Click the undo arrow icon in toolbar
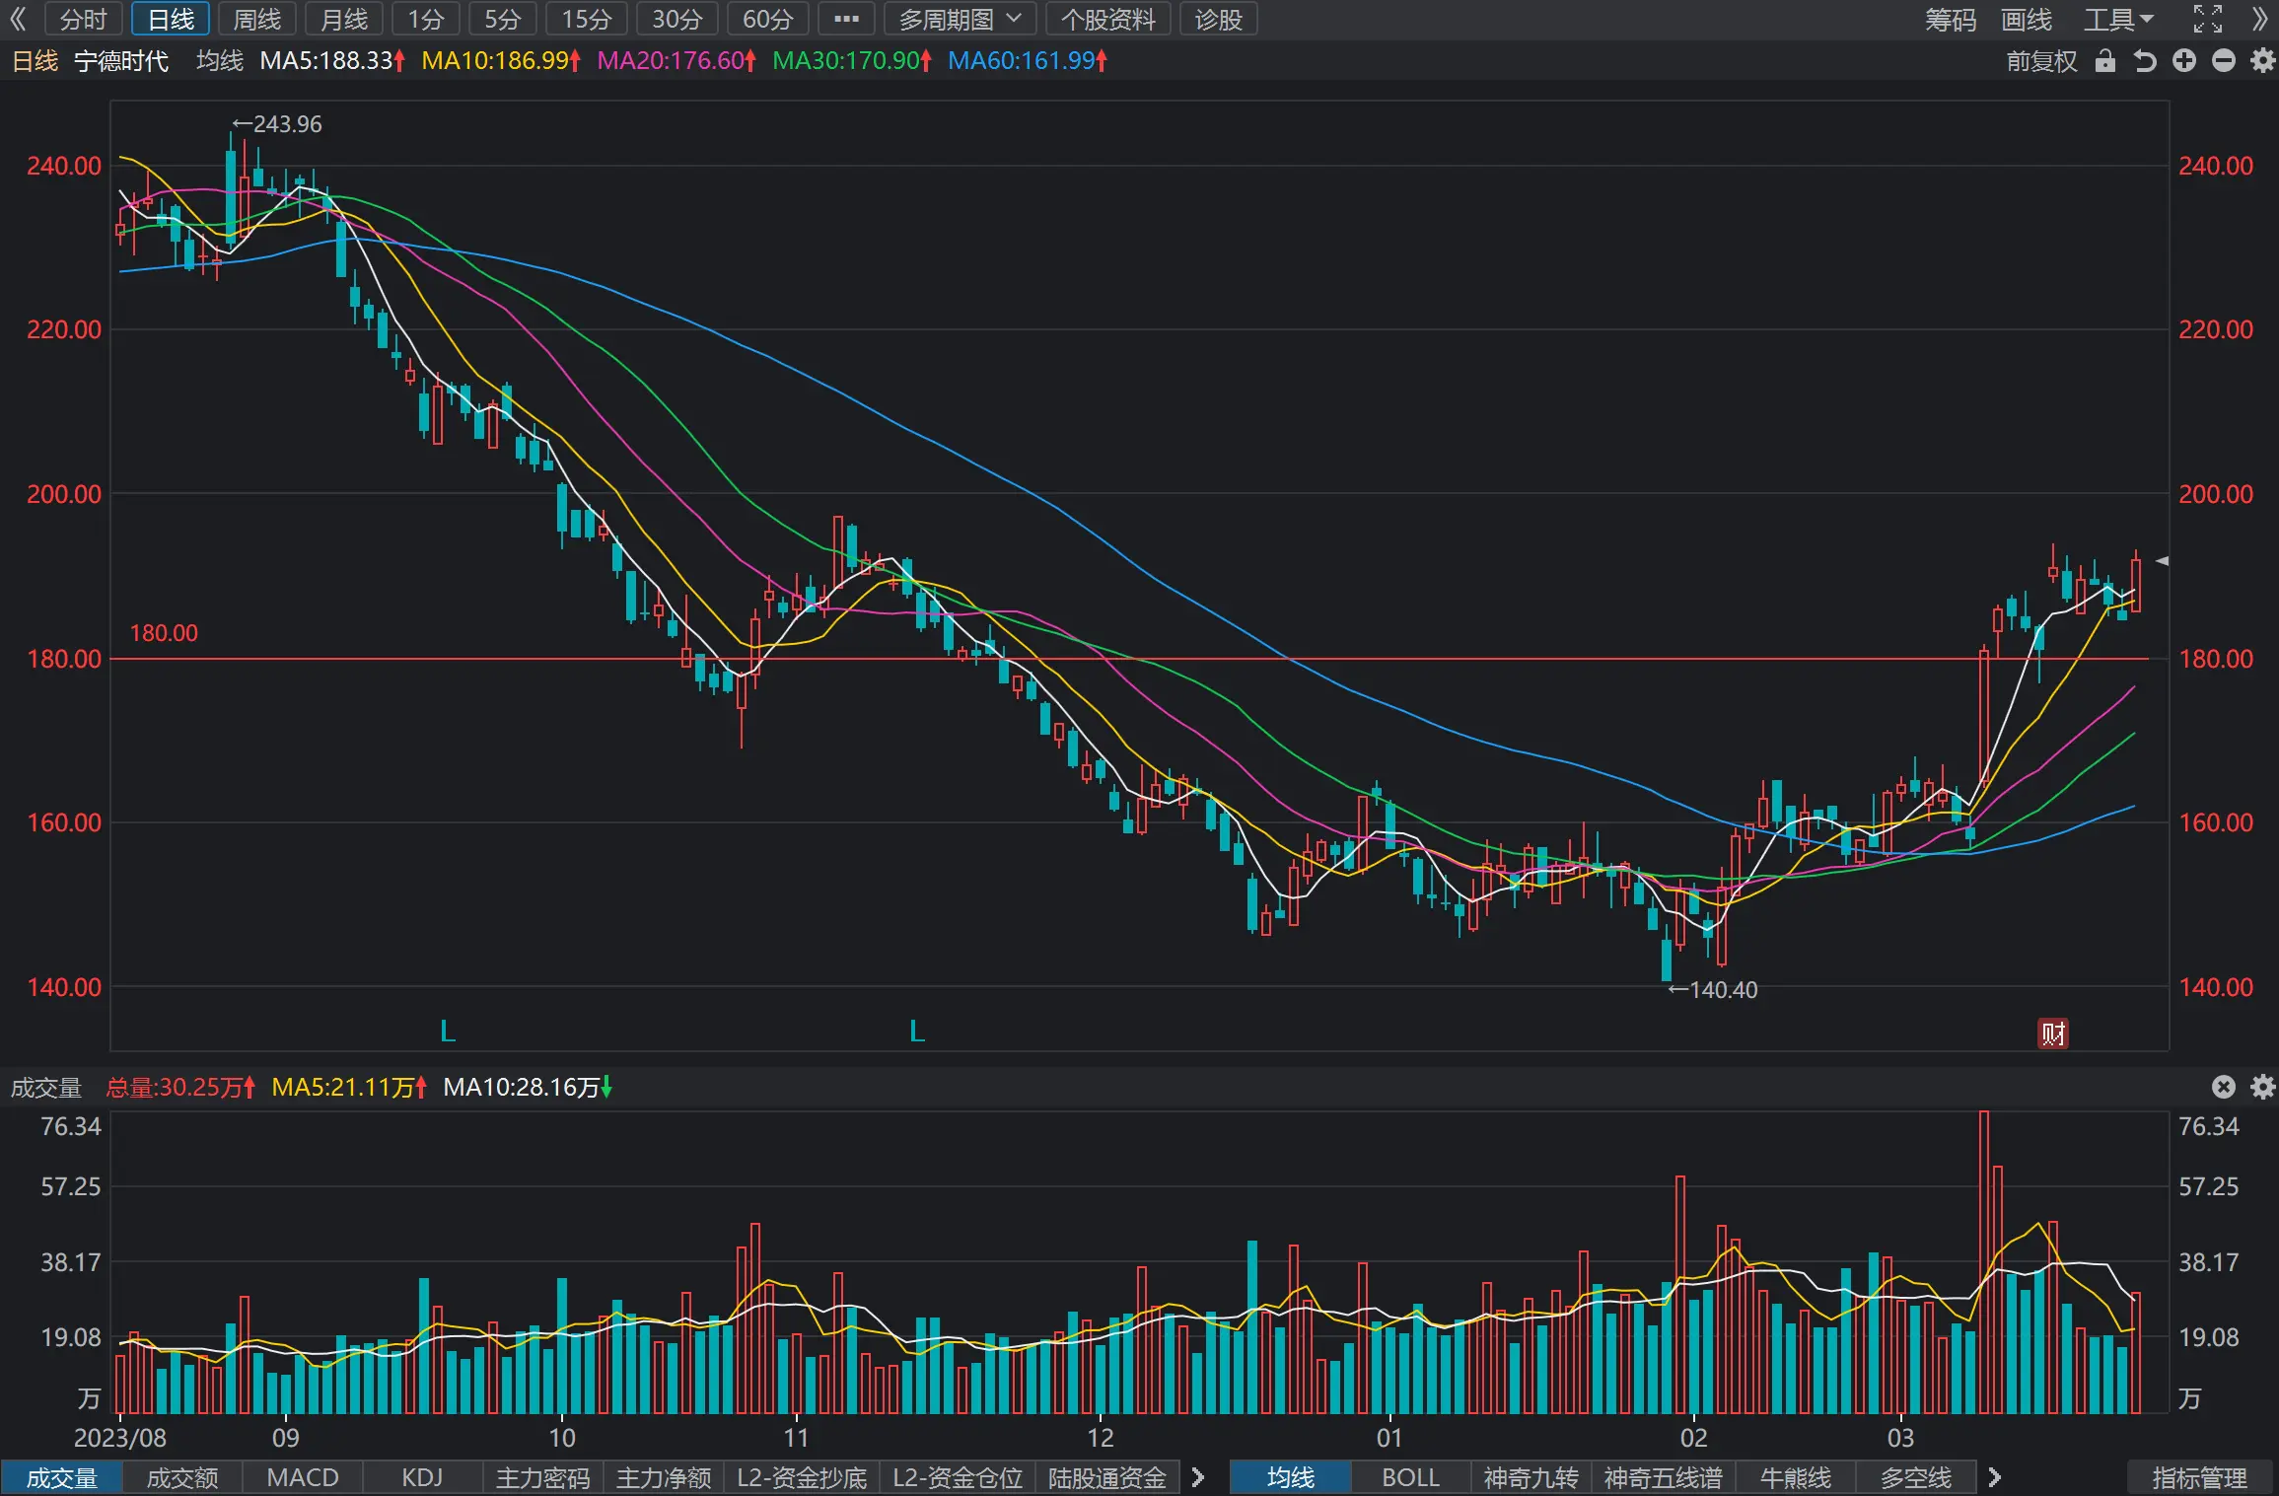The height and width of the screenshot is (1496, 2279). coord(2145,61)
